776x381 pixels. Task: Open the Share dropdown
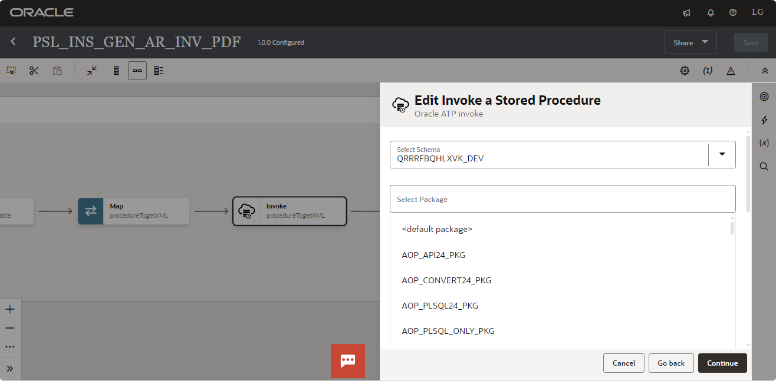[690, 42]
